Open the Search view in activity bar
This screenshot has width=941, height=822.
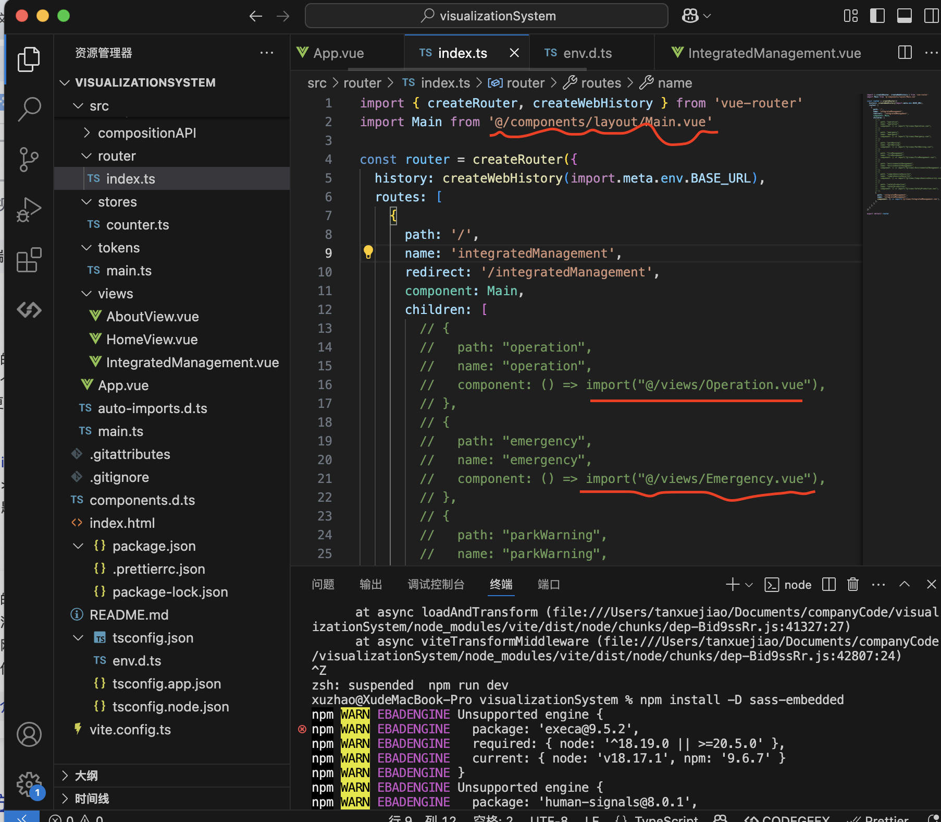point(29,109)
